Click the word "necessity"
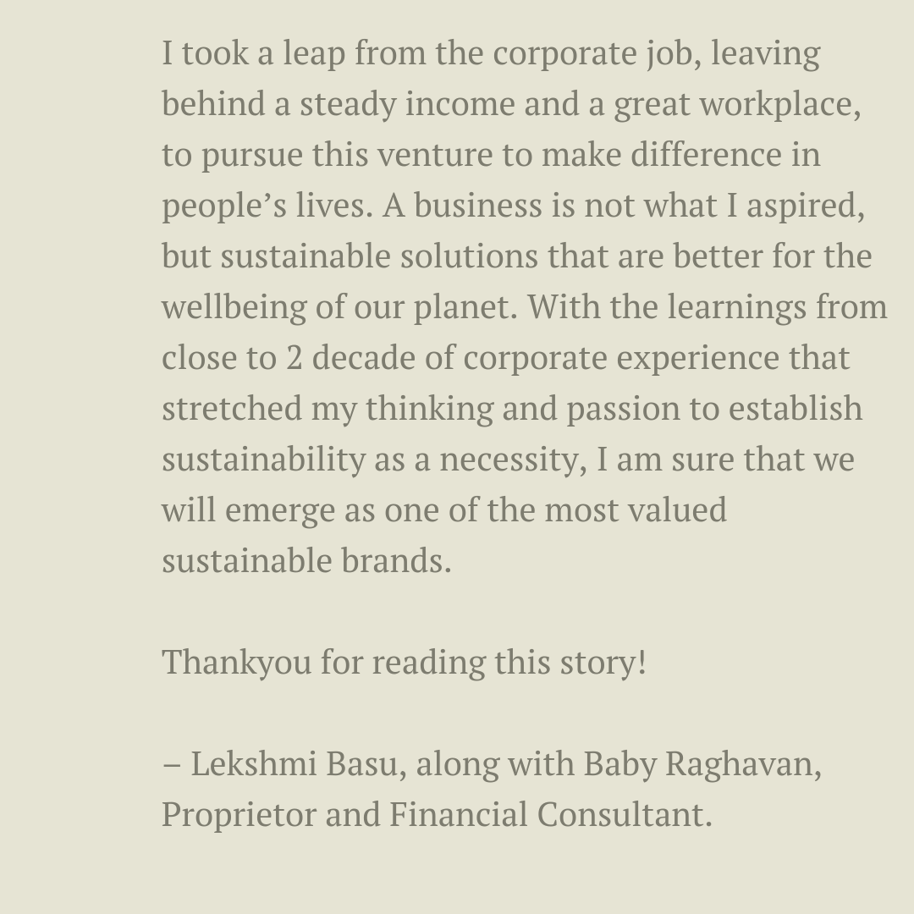Screen dimensions: 914x914 (513, 460)
